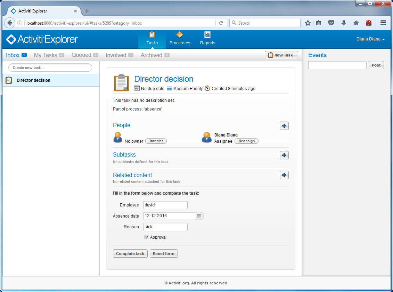393x292 pixels.
Task: Click the Reassign button for assignee
Action: (246, 141)
